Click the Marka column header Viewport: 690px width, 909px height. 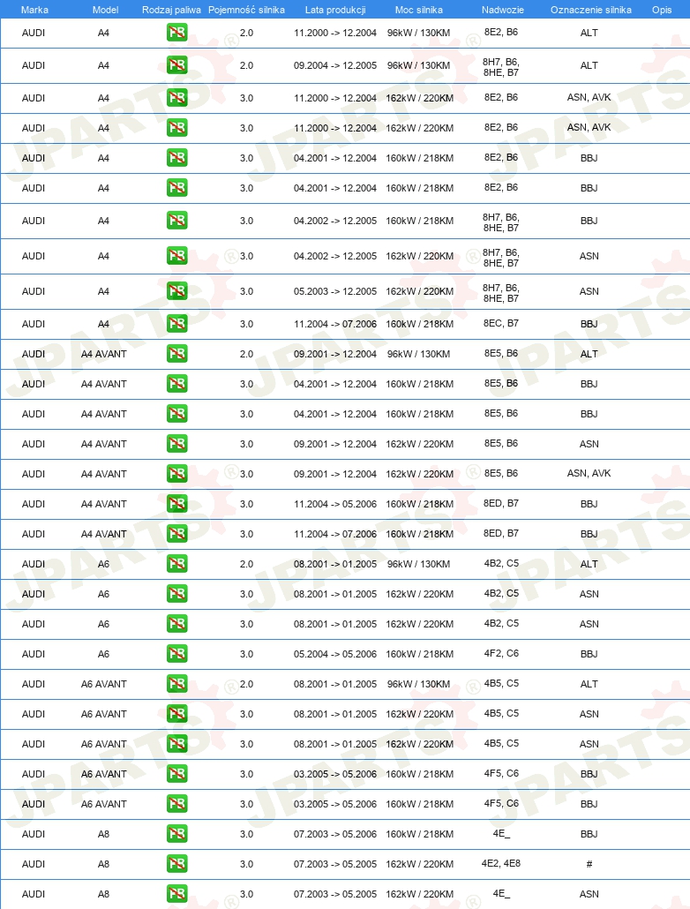pyautogui.click(x=34, y=10)
